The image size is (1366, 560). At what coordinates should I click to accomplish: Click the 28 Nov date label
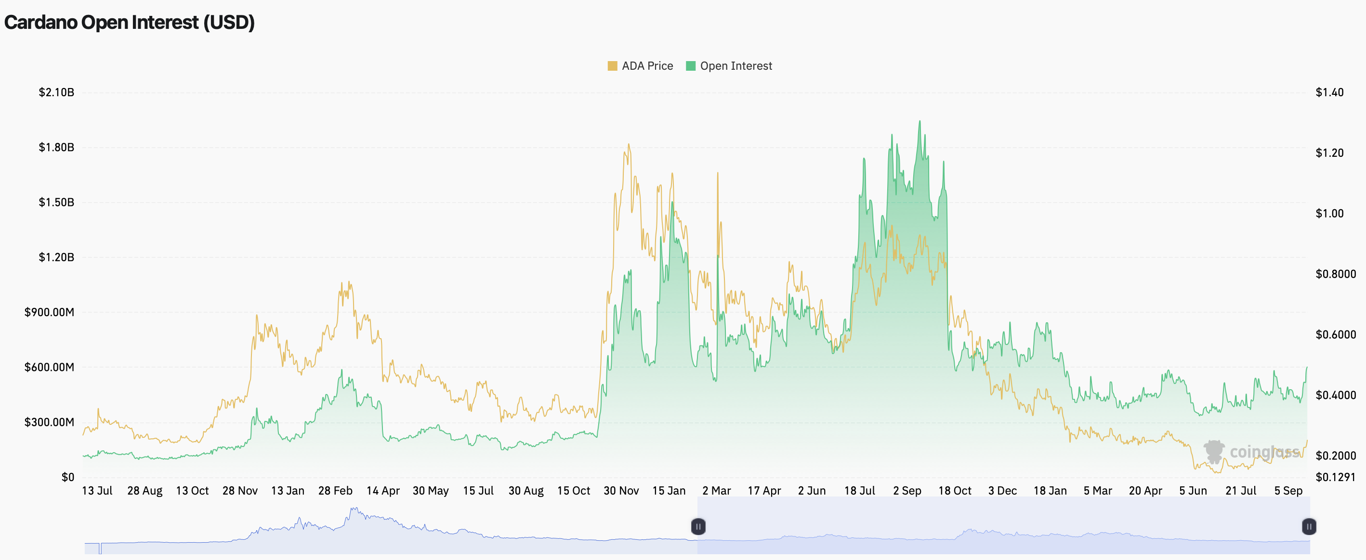point(240,491)
